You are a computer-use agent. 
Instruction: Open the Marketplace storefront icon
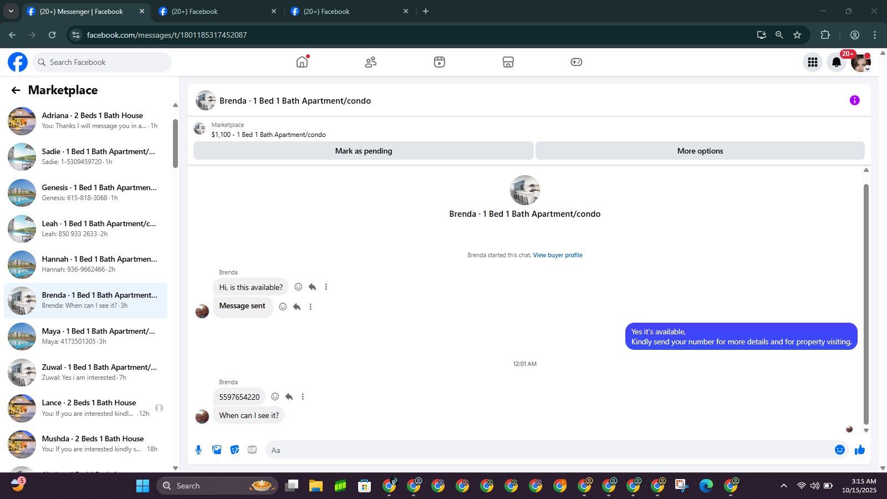(508, 62)
